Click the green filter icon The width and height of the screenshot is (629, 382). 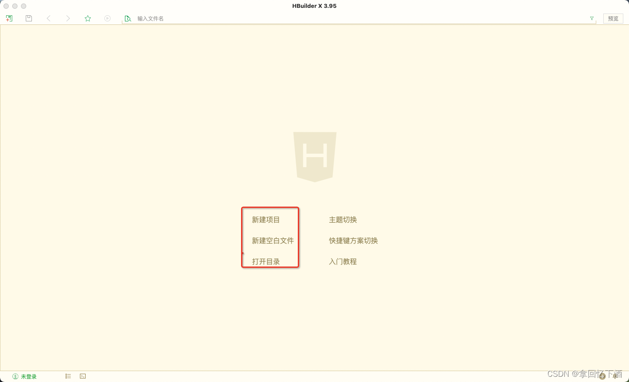coord(592,18)
